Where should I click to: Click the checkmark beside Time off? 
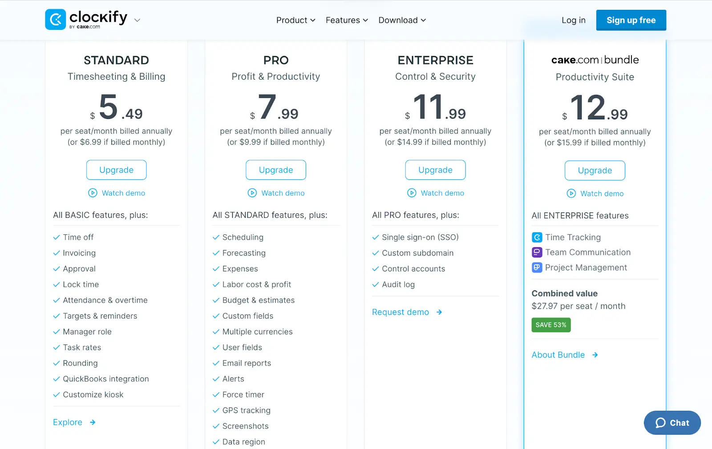57,237
